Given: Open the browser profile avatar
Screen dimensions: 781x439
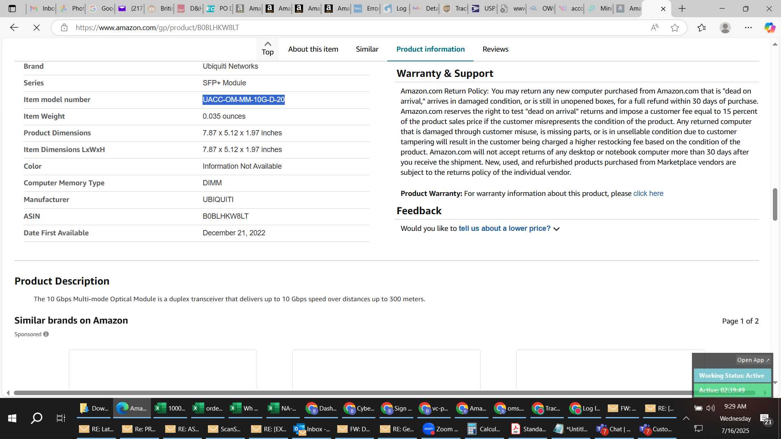Looking at the screenshot, I should (725, 28).
